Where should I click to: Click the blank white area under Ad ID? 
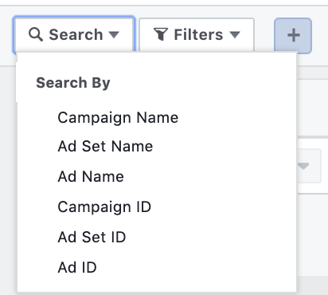157,284
